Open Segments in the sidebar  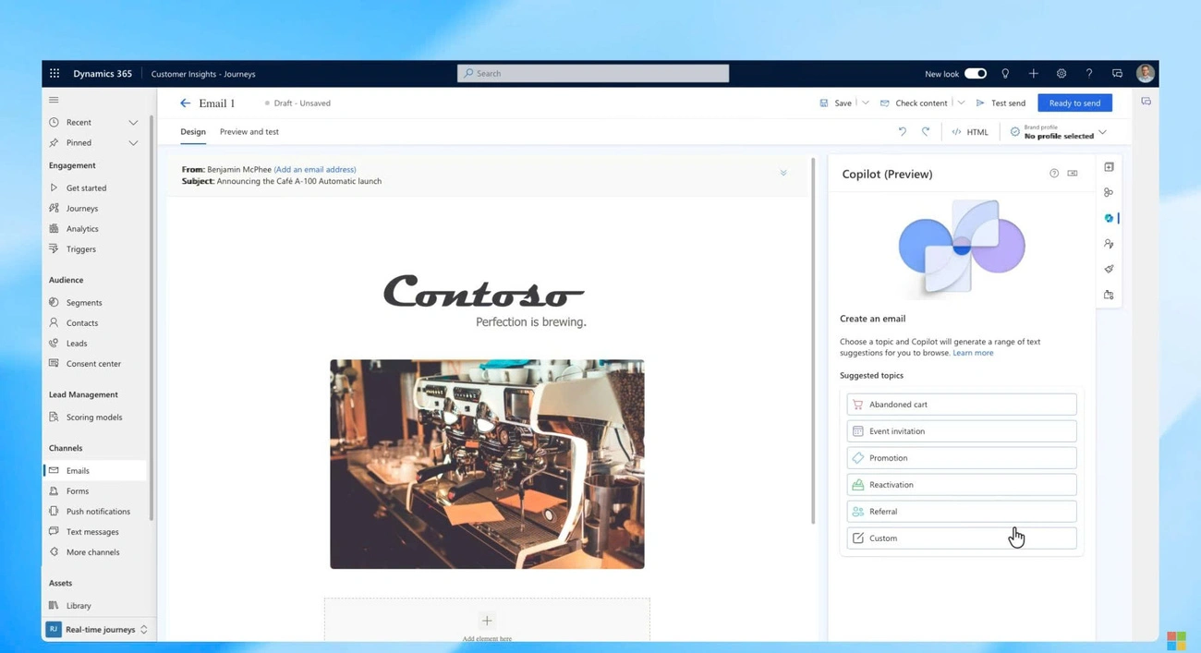pyautogui.click(x=84, y=303)
